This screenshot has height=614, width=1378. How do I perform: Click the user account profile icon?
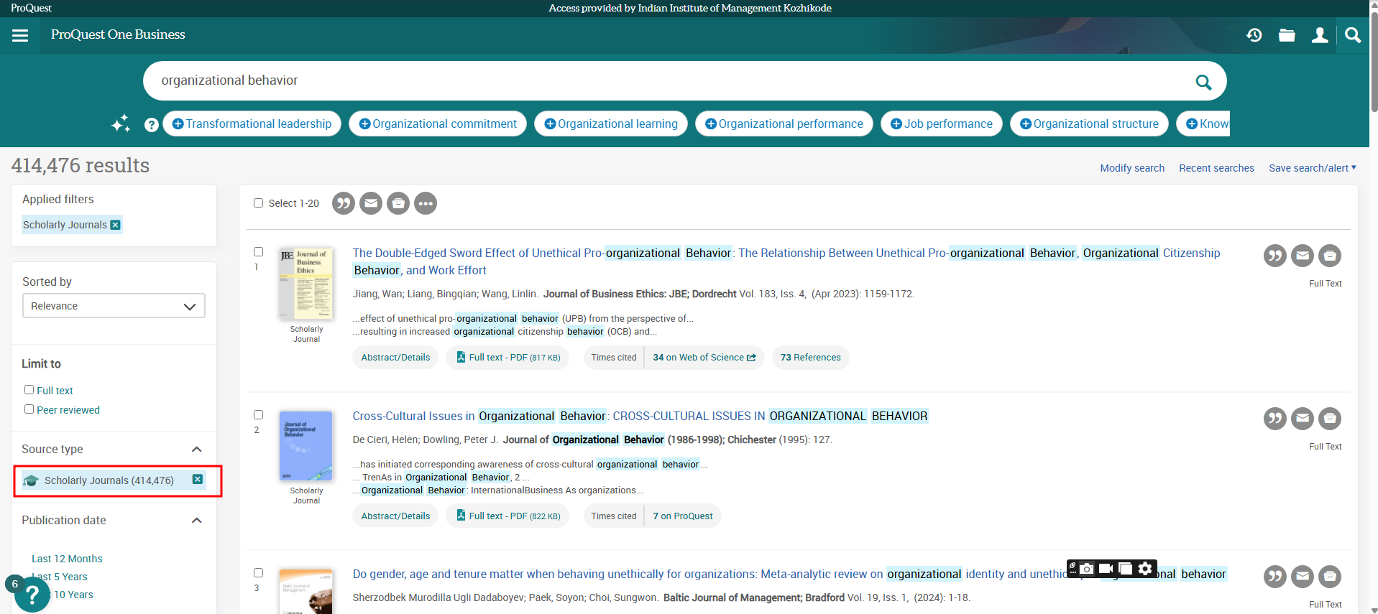(x=1319, y=35)
